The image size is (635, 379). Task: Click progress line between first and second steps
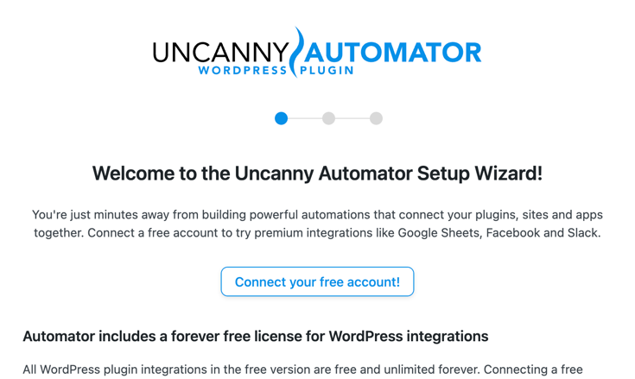[305, 118]
